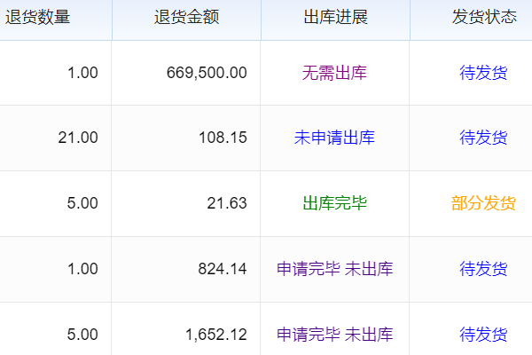
Task: Open 待发货 in the 824.14 row
Action: coord(483,269)
